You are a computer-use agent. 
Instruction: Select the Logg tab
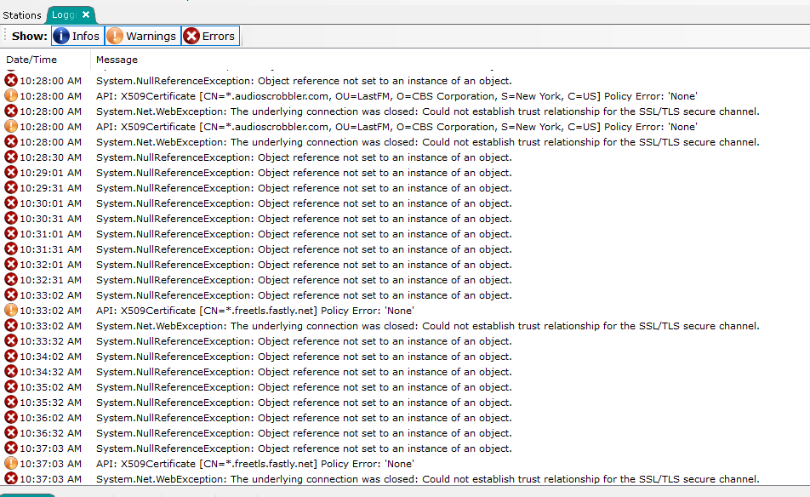(64, 14)
